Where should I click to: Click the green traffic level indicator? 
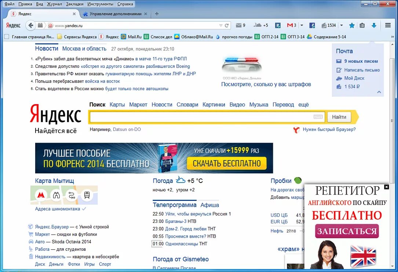[298, 180]
